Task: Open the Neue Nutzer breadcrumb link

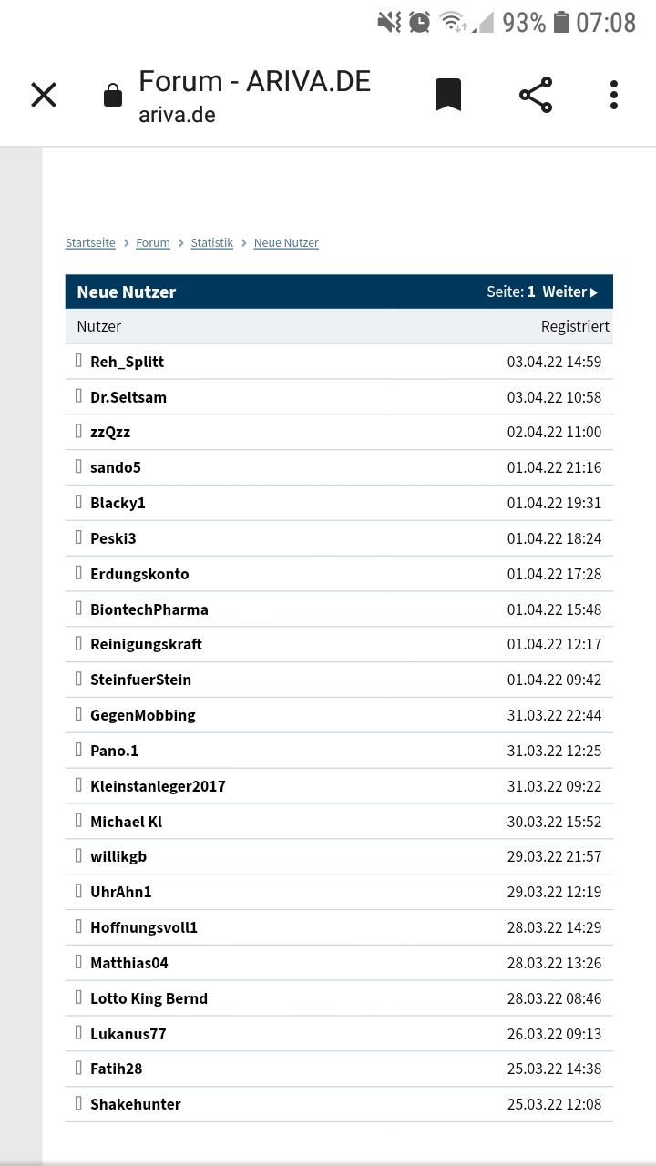Action: click(286, 242)
